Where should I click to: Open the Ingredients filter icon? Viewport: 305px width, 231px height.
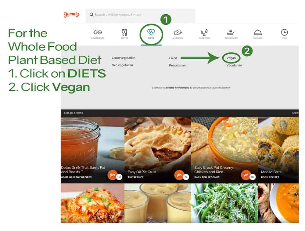(x=98, y=32)
